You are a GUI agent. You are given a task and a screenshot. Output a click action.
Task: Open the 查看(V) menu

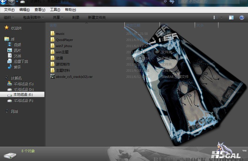pyautogui.click(x=40, y=10)
